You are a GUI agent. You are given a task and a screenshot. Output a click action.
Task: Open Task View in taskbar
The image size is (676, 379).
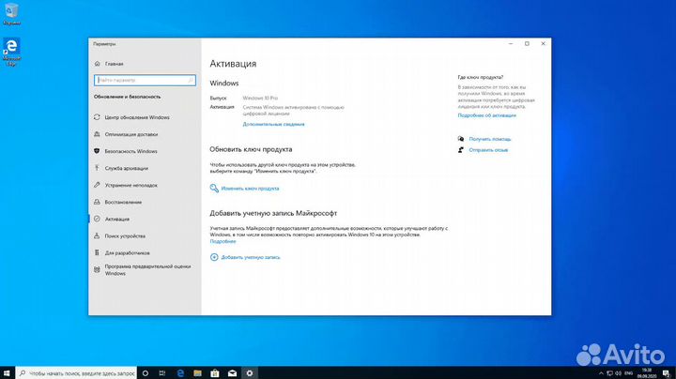pyautogui.click(x=162, y=373)
